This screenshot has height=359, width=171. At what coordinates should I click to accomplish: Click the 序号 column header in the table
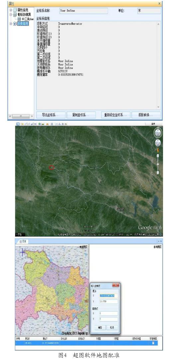[x=18, y=338]
